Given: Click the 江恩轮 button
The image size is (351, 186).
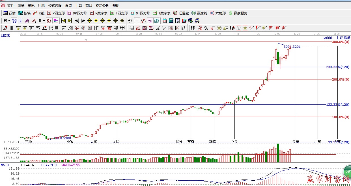Looking at the screenshot, I should pos(181,13).
